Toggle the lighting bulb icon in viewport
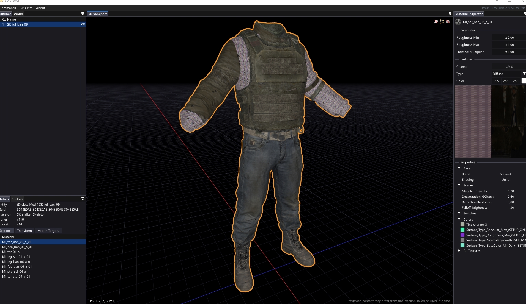Viewport: 526px width, 304px height. [436, 22]
